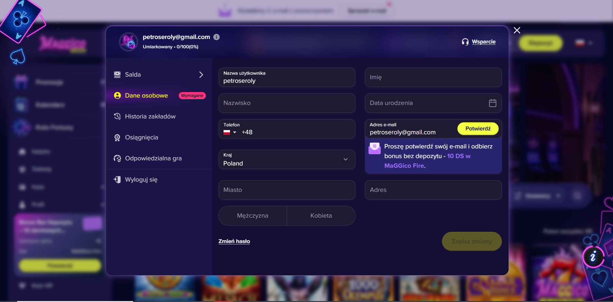Click the info icon beside the email header
This screenshot has height=302, width=613.
pyautogui.click(x=216, y=37)
